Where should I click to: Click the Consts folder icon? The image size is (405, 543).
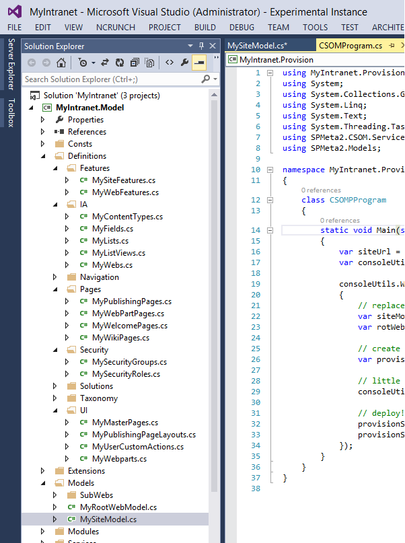[x=59, y=144]
